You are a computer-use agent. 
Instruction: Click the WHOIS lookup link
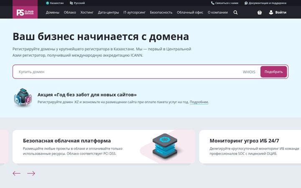click(249, 72)
